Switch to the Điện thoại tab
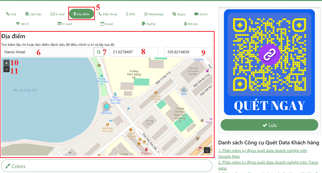 coord(108,14)
